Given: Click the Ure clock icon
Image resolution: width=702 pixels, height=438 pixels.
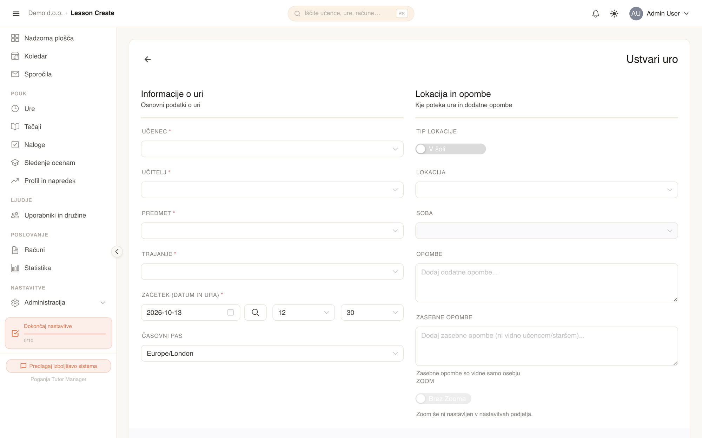Looking at the screenshot, I should tap(15, 109).
